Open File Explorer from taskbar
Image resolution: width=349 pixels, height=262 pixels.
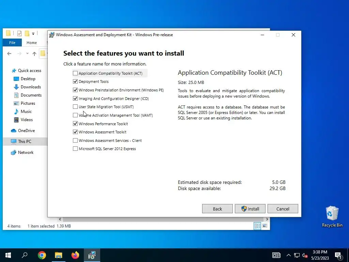pyautogui.click(x=59, y=255)
